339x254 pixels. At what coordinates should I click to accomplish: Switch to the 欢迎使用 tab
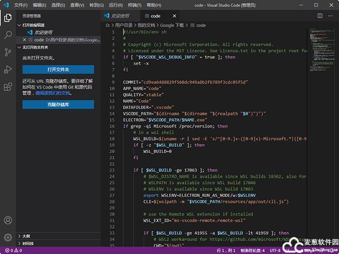pos(120,16)
